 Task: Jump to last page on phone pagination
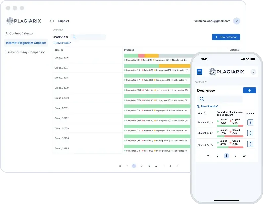click(244, 156)
